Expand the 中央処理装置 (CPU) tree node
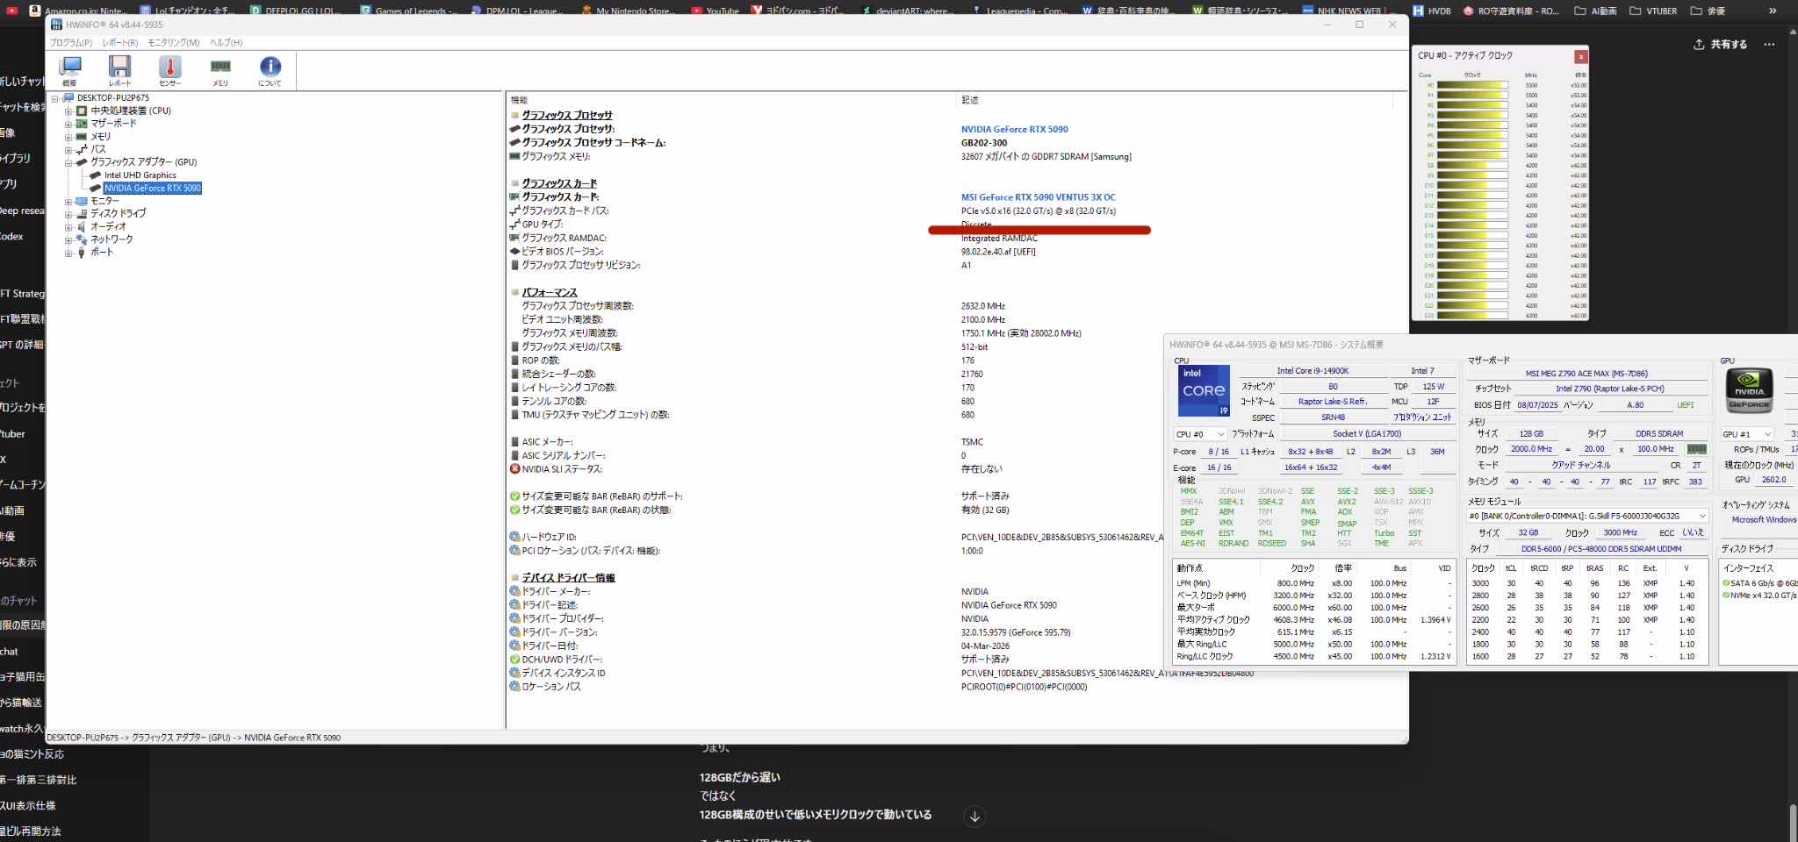The image size is (1798, 842). coord(68,111)
